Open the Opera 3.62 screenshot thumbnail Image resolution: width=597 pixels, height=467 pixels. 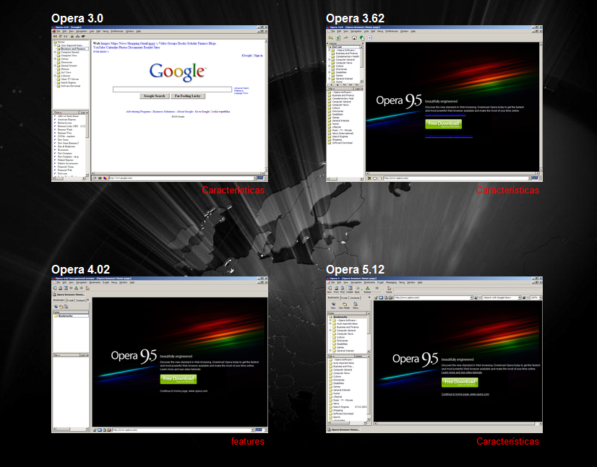pyautogui.click(x=434, y=103)
